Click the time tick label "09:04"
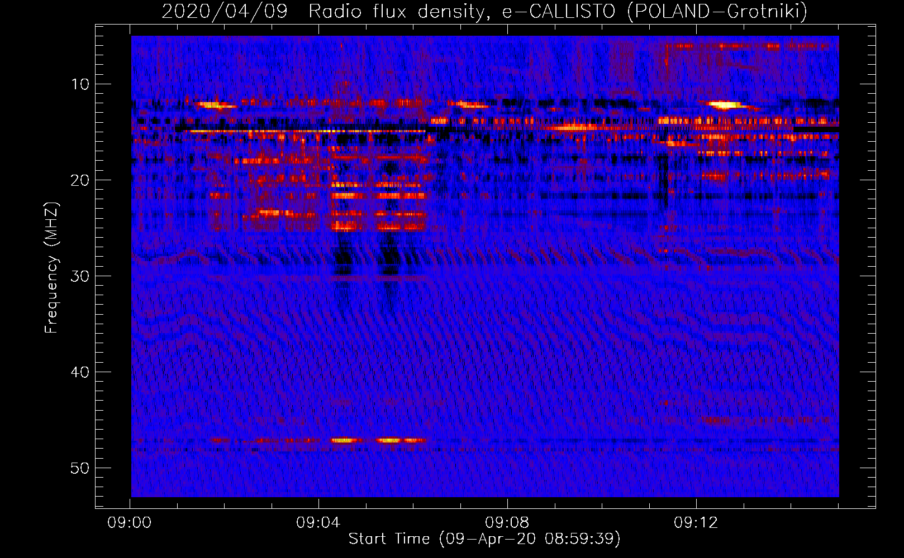904x558 pixels. [x=318, y=523]
